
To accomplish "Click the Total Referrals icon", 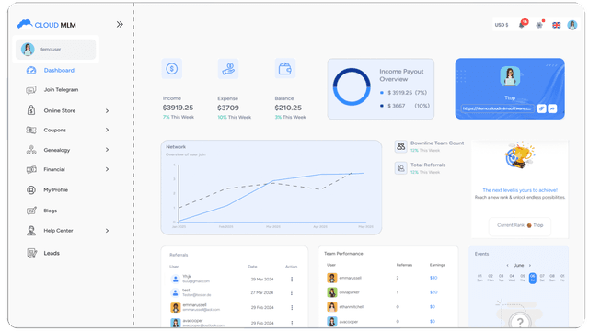I will (401, 167).
